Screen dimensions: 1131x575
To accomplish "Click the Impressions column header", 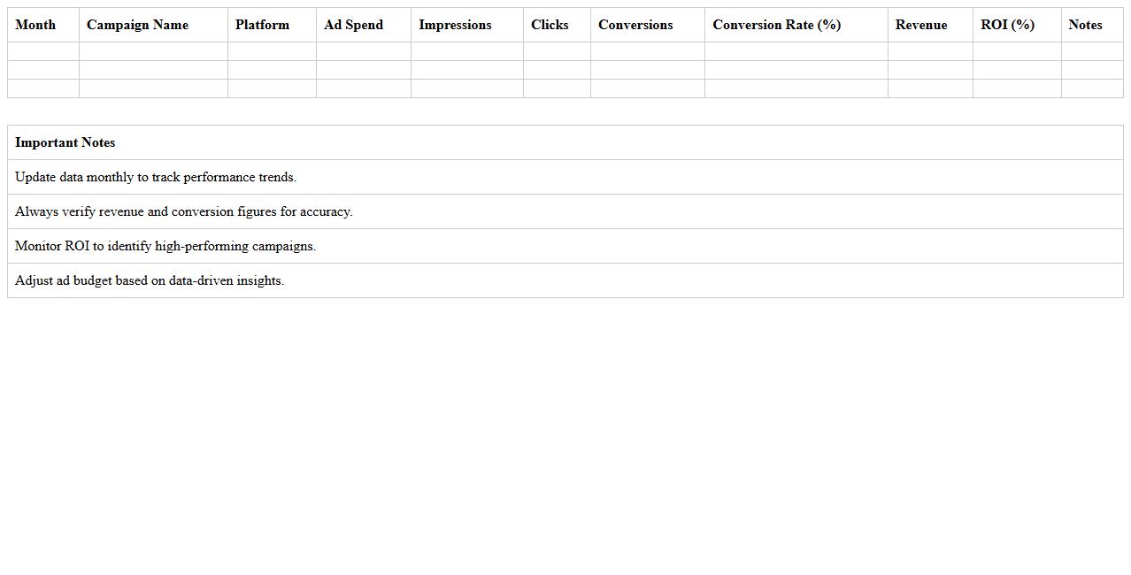I will 455,25.
